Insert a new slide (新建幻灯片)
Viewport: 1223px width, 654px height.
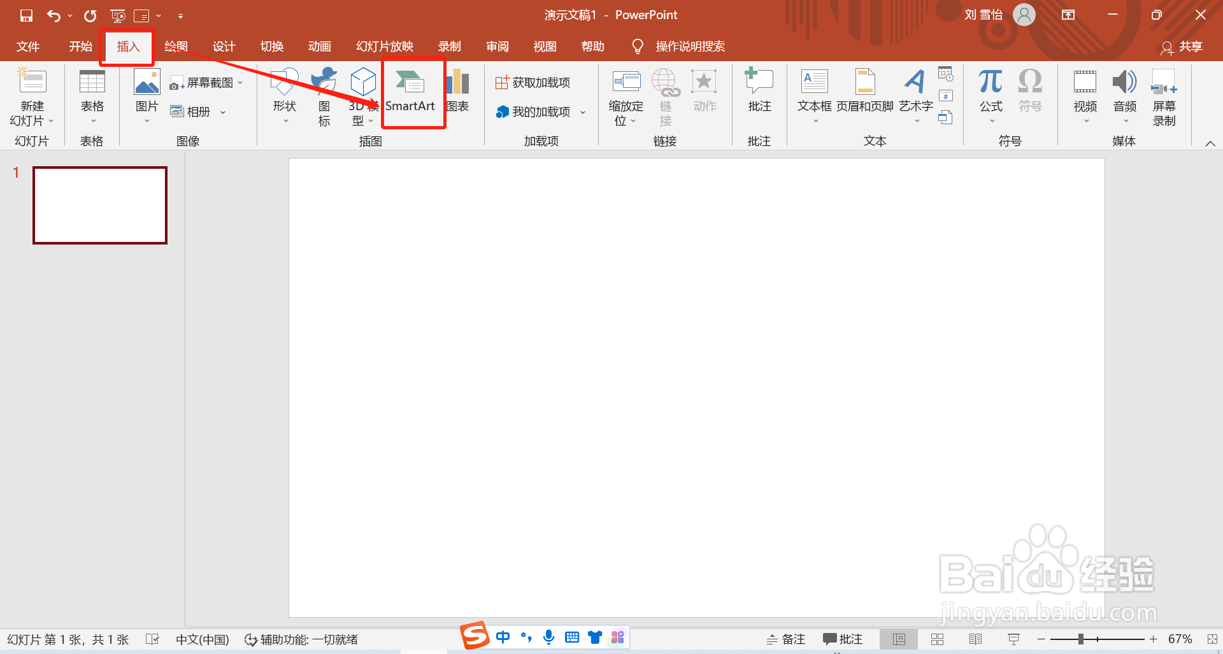(x=32, y=97)
